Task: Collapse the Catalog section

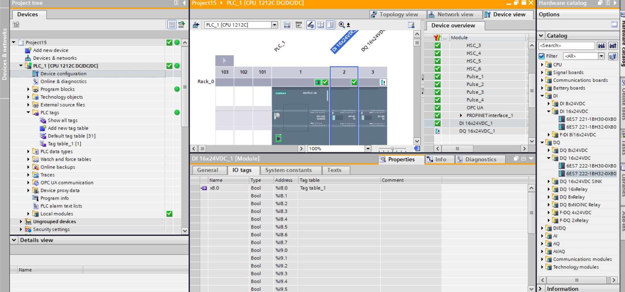Action: 541,35
